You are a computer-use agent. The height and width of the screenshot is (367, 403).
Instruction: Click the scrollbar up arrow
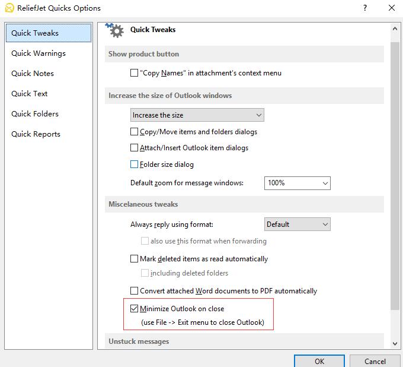(395, 29)
